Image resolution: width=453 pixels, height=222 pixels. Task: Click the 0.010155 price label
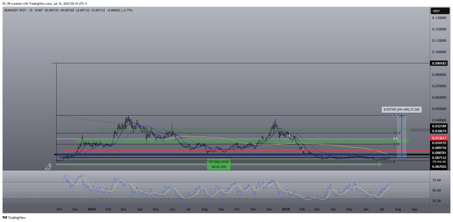pyautogui.click(x=438, y=143)
